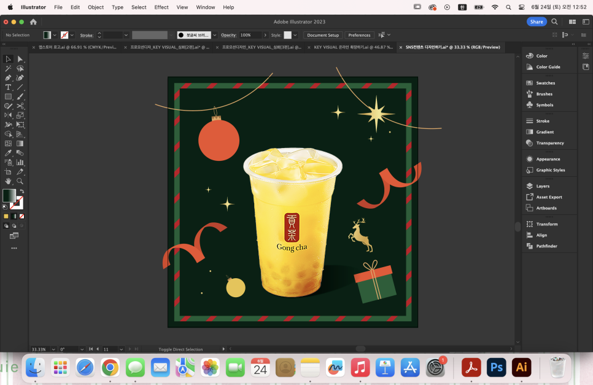593x385 pixels.
Task: Select the Lasso tool
Action: (x=20, y=68)
